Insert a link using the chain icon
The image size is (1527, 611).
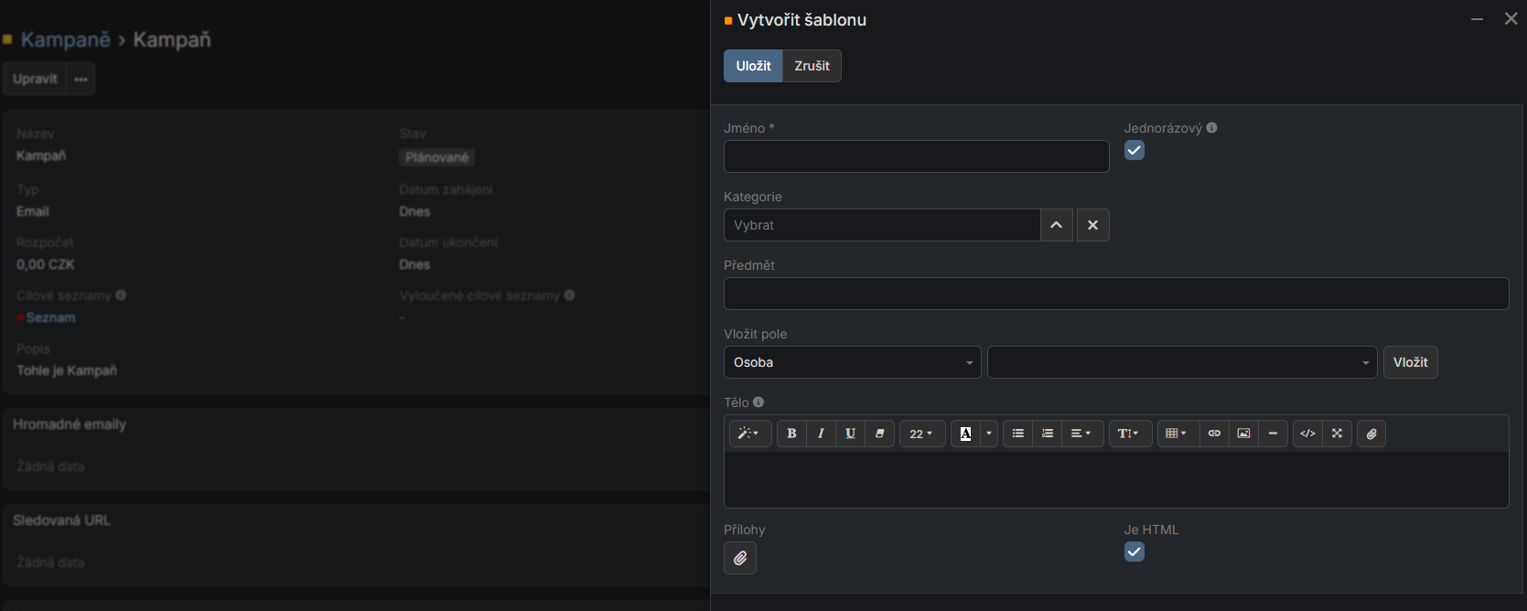(1214, 434)
